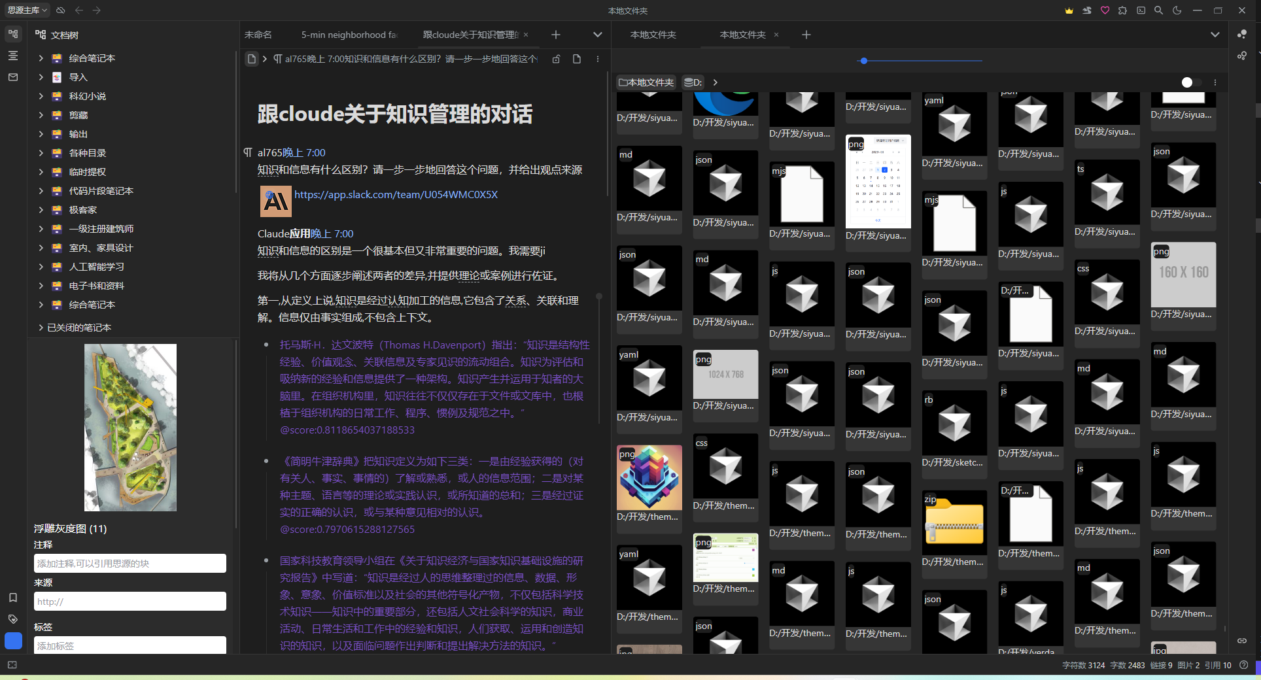
Task: Expand the 科幻小说 notebook
Action: click(41, 96)
